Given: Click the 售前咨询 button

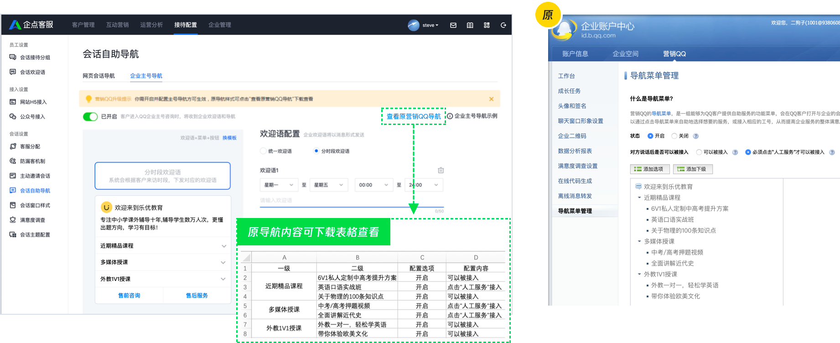Looking at the screenshot, I should pos(129,296).
